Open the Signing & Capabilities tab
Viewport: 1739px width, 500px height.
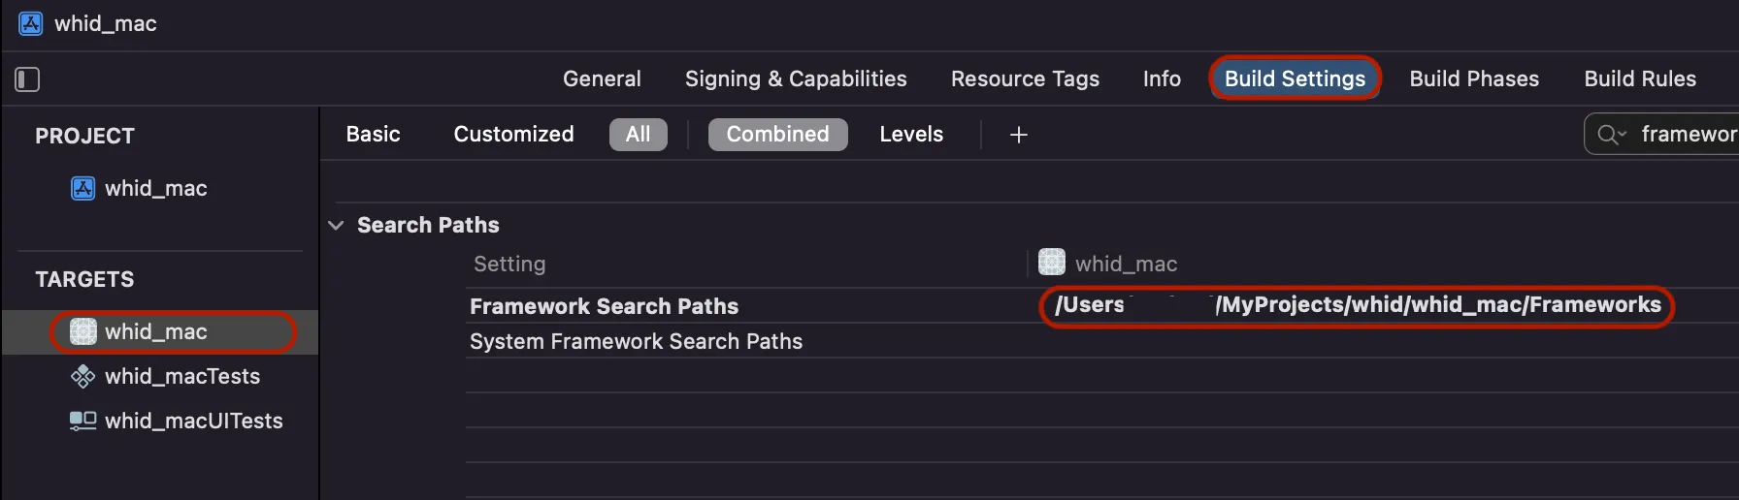pyautogui.click(x=796, y=78)
